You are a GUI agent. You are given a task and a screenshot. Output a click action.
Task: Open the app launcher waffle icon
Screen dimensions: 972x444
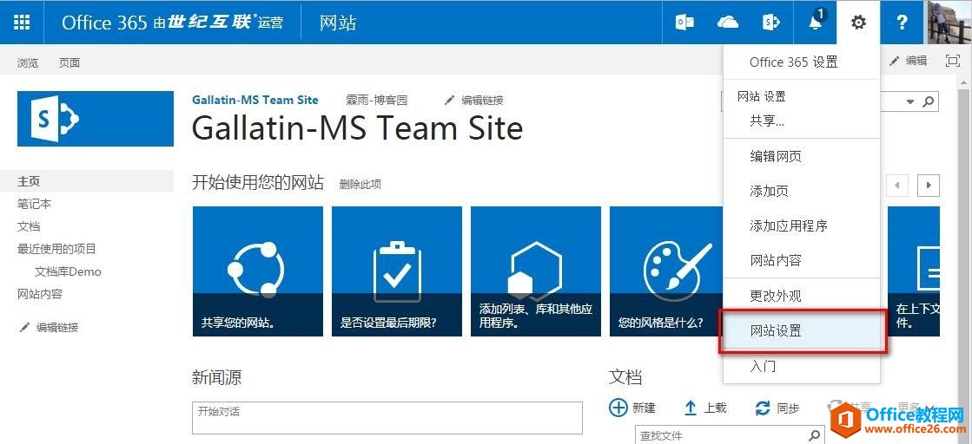[22, 23]
